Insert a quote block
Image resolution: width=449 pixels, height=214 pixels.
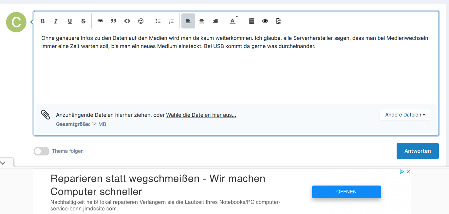click(114, 21)
